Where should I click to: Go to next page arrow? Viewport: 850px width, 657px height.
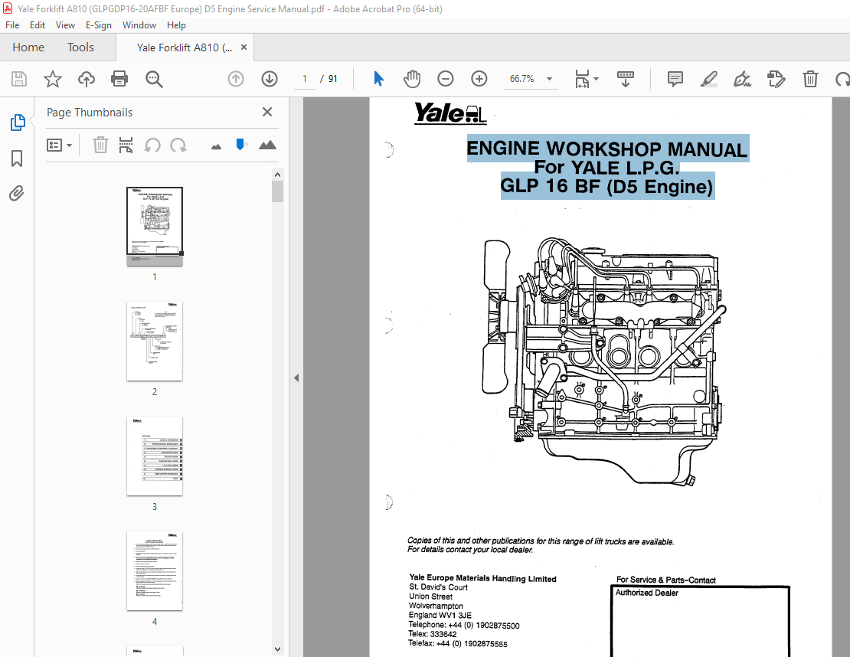click(x=270, y=79)
